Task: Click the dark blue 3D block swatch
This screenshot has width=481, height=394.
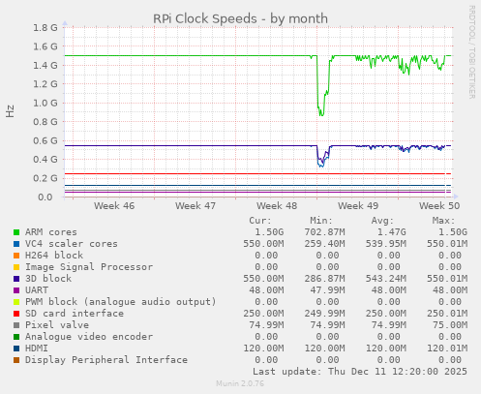Action: pos(16,279)
